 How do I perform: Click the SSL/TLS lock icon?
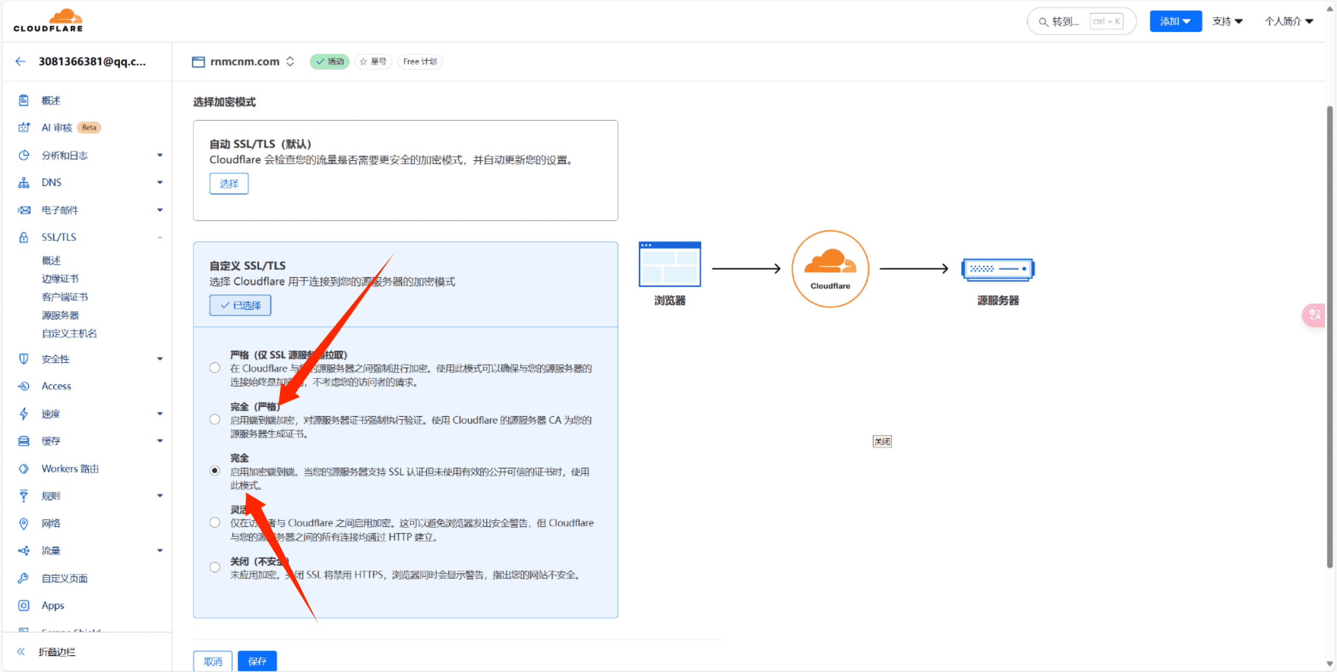pyautogui.click(x=24, y=237)
